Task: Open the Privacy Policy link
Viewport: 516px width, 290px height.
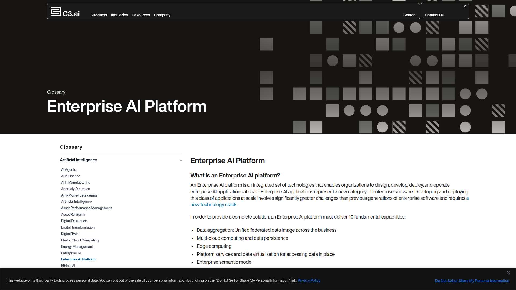Action: tap(309, 280)
